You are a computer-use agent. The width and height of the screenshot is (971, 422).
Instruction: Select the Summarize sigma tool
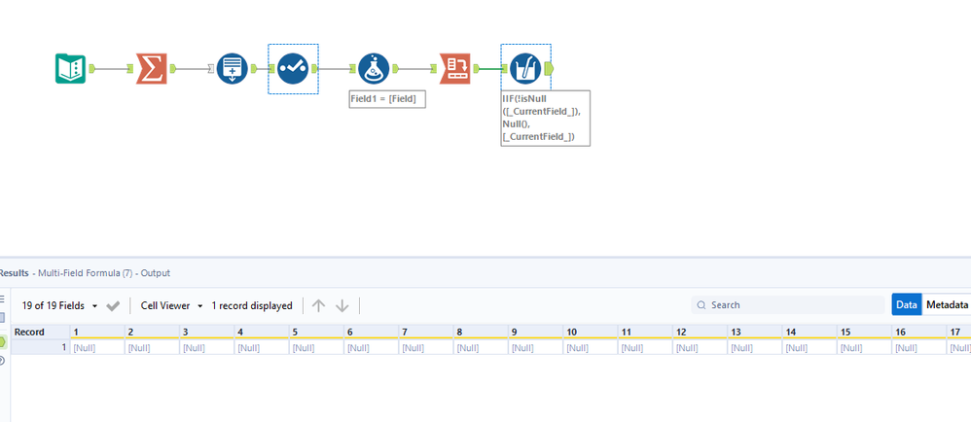(151, 69)
